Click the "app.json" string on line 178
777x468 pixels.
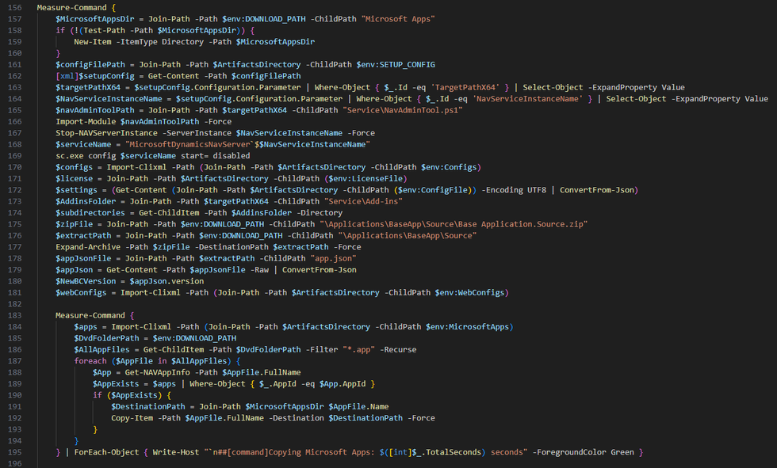[333, 257]
